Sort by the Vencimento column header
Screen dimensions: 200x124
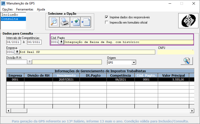(x=66, y=75)
